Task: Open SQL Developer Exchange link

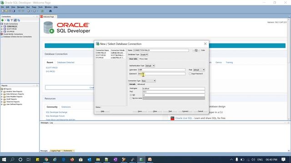Action: tap(56, 112)
